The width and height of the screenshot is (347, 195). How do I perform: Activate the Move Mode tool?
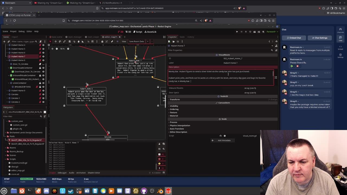(56, 41)
